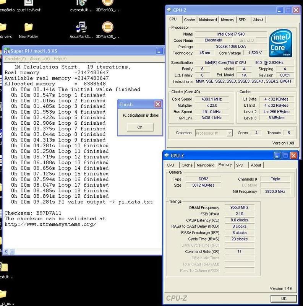Click the Instructions MMX, SSE list field
303x306 pixels.
coord(245,81)
